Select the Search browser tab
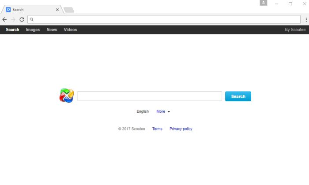Viewport: 309px width, 185px height. click(32, 10)
